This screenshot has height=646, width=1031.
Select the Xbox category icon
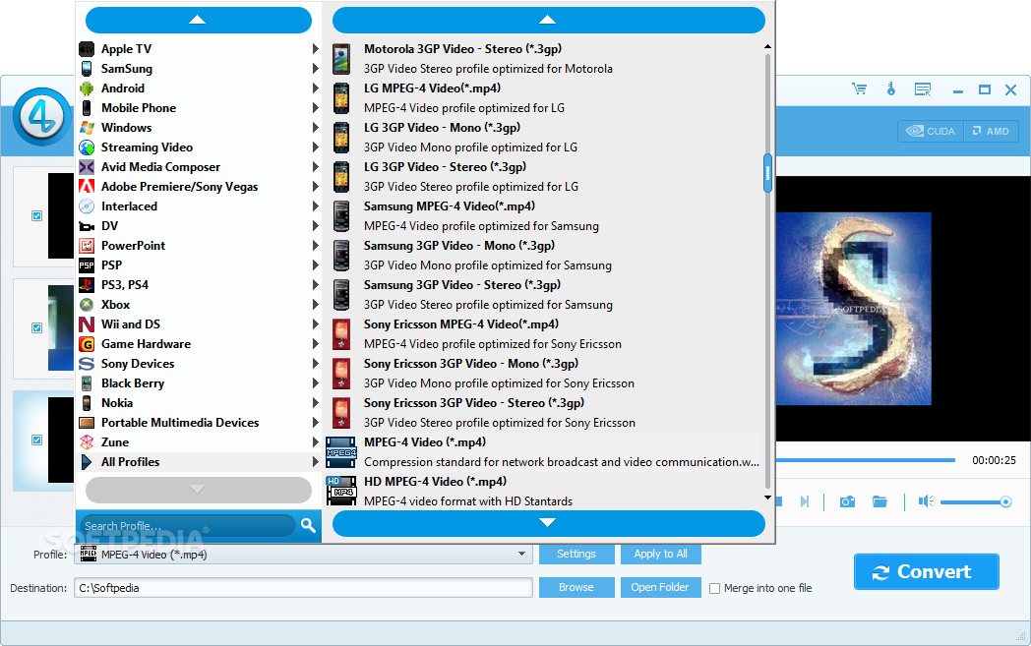pos(87,305)
